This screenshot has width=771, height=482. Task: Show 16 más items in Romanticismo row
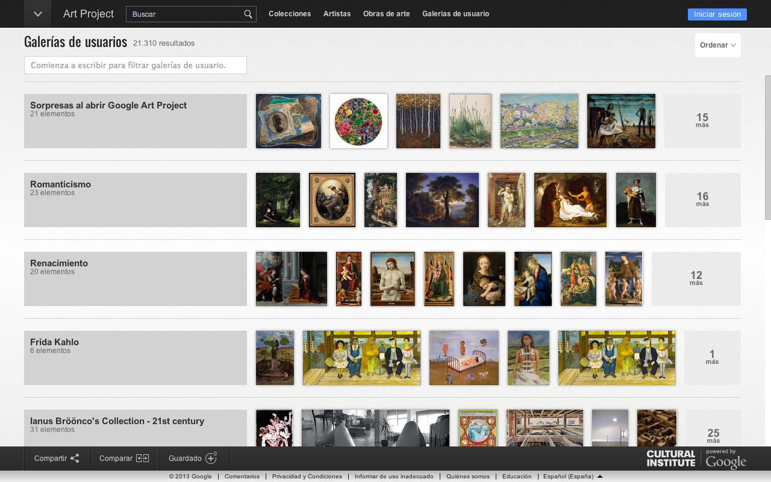[x=702, y=200]
